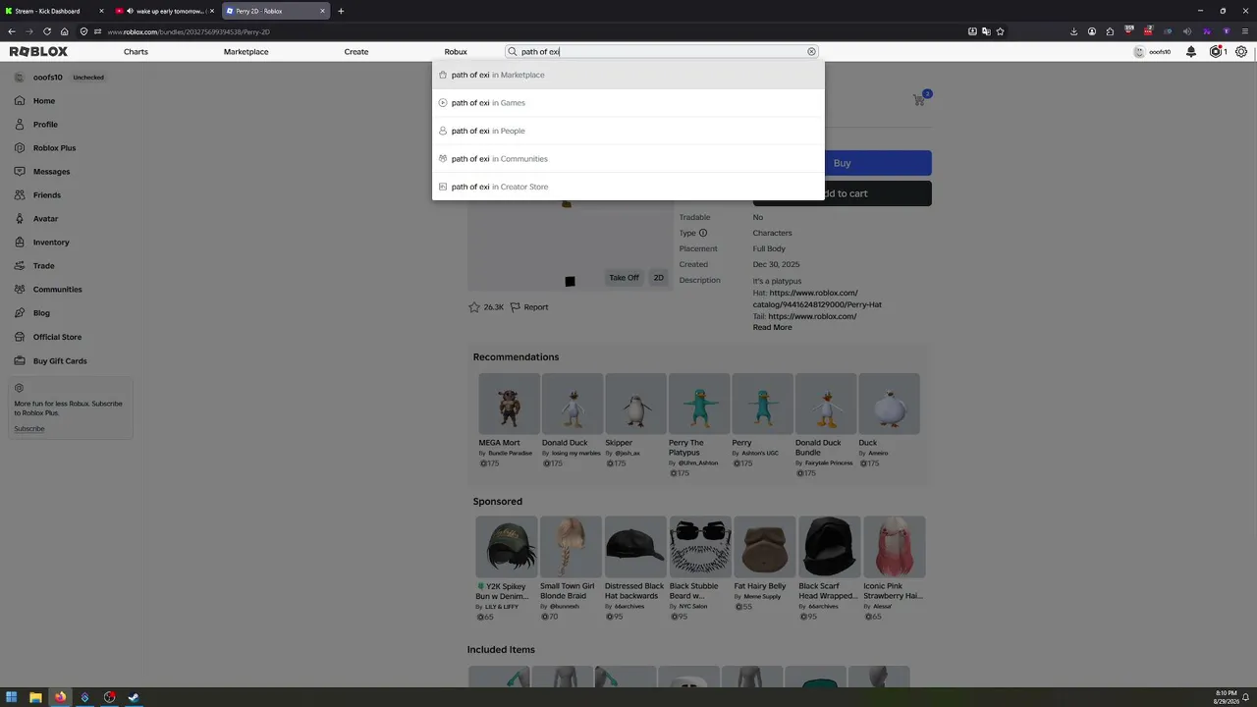Viewport: 1257px width, 707px height.
Task: Open the Robux nav item
Action: [x=456, y=51]
